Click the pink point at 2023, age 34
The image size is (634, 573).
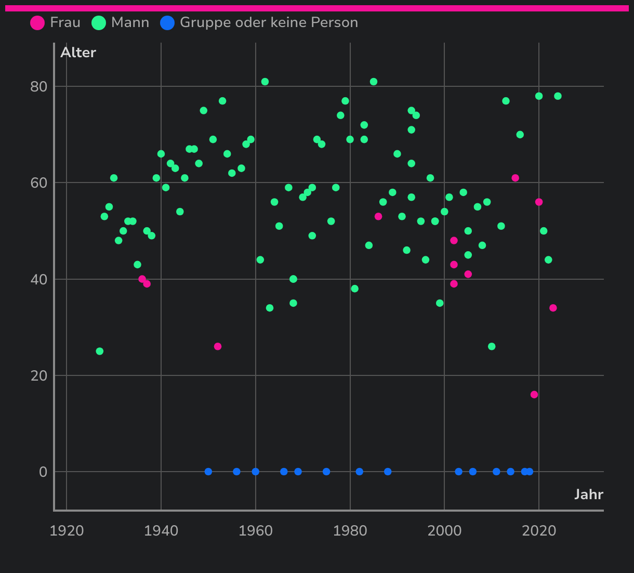pos(553,308)
